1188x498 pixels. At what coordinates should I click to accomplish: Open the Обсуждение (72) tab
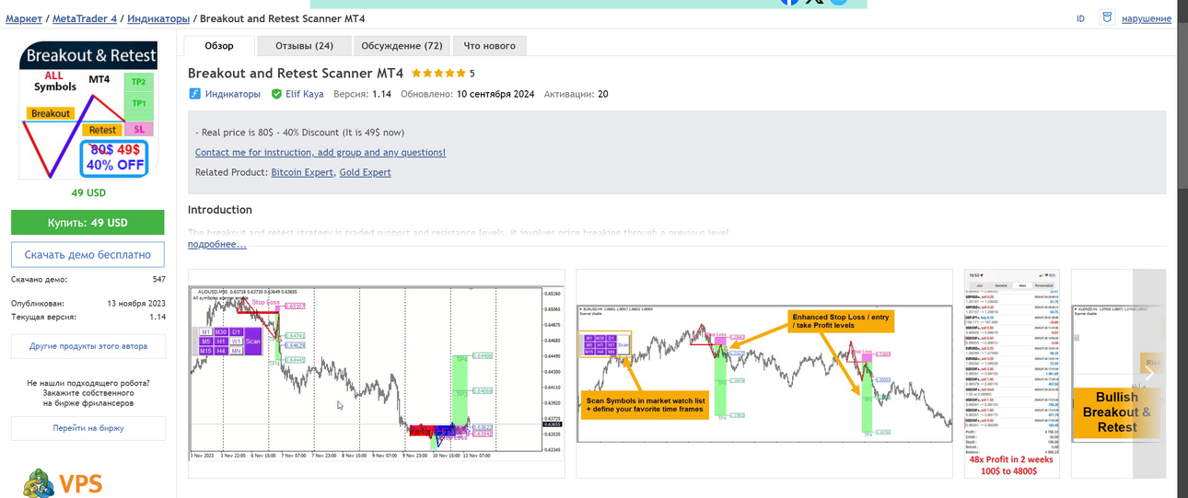(402, 45)
